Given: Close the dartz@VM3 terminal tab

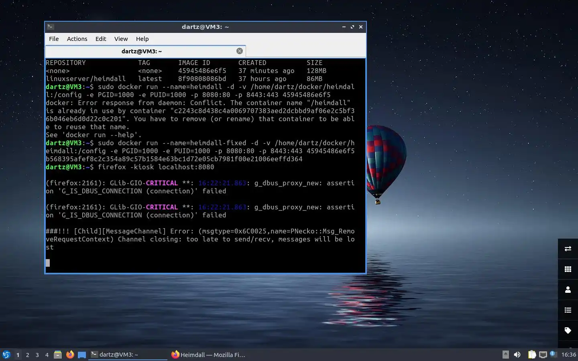Looking at the screenshot, I should (240, 51).
